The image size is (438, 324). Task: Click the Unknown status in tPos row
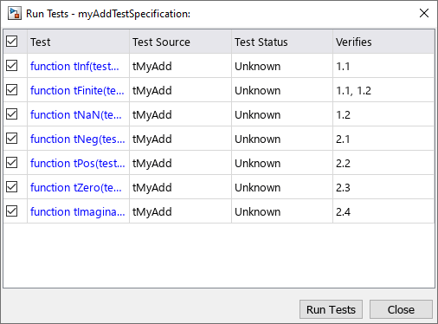[257, 164]
